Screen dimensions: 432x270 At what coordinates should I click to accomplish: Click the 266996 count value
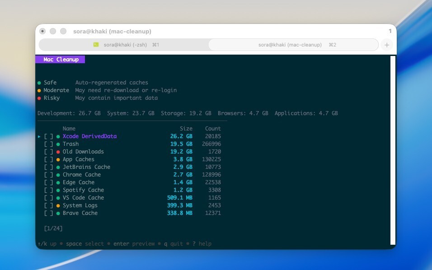pos(211,144)
